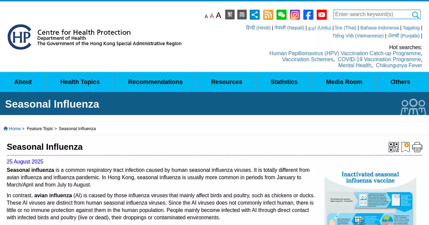429x225 pixels.
Task: Switch to Simplified Chinese (简)
Action: click(x=242, y=15)
